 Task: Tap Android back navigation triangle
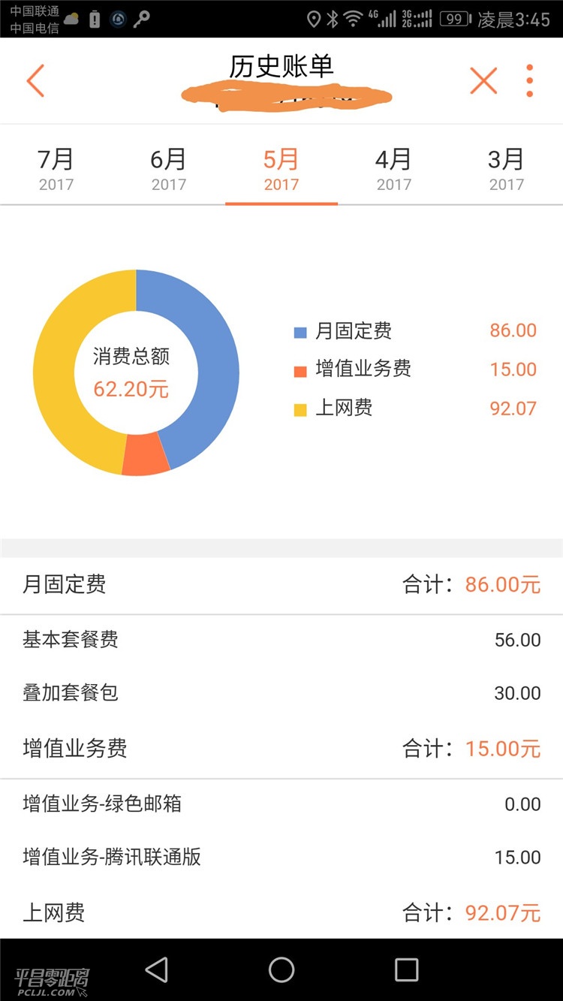click(x=156, y=969)
